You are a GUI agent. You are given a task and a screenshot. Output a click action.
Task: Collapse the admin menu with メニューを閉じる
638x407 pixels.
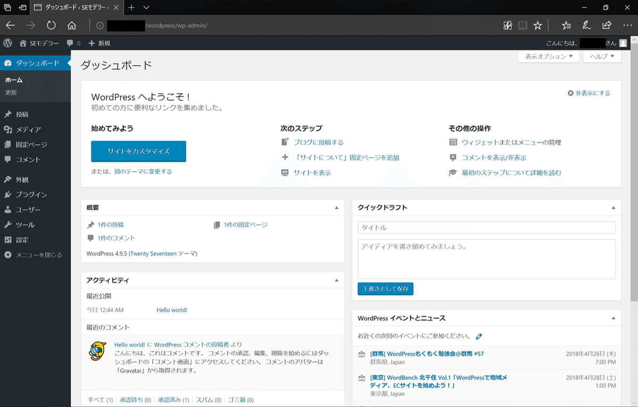coord(33,255)
